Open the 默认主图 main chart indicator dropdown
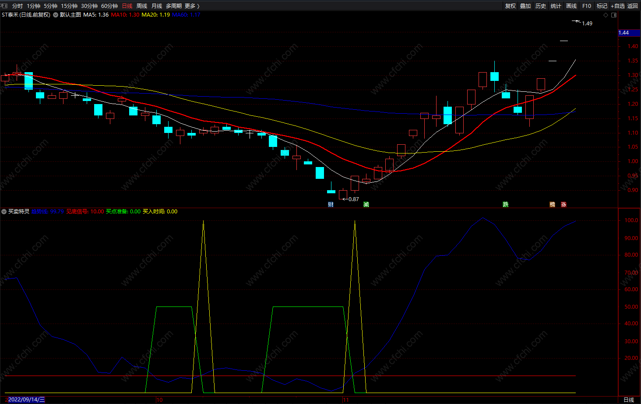Viewport: 641px width, 404px height. [x=56, y=15]
